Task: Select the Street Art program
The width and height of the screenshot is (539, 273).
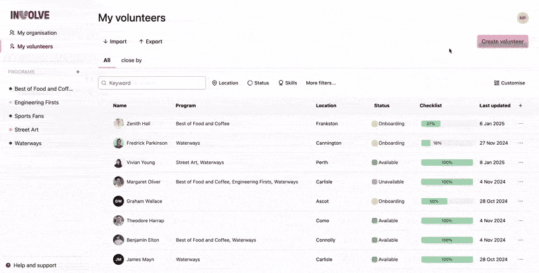Action: click(27, 130)
